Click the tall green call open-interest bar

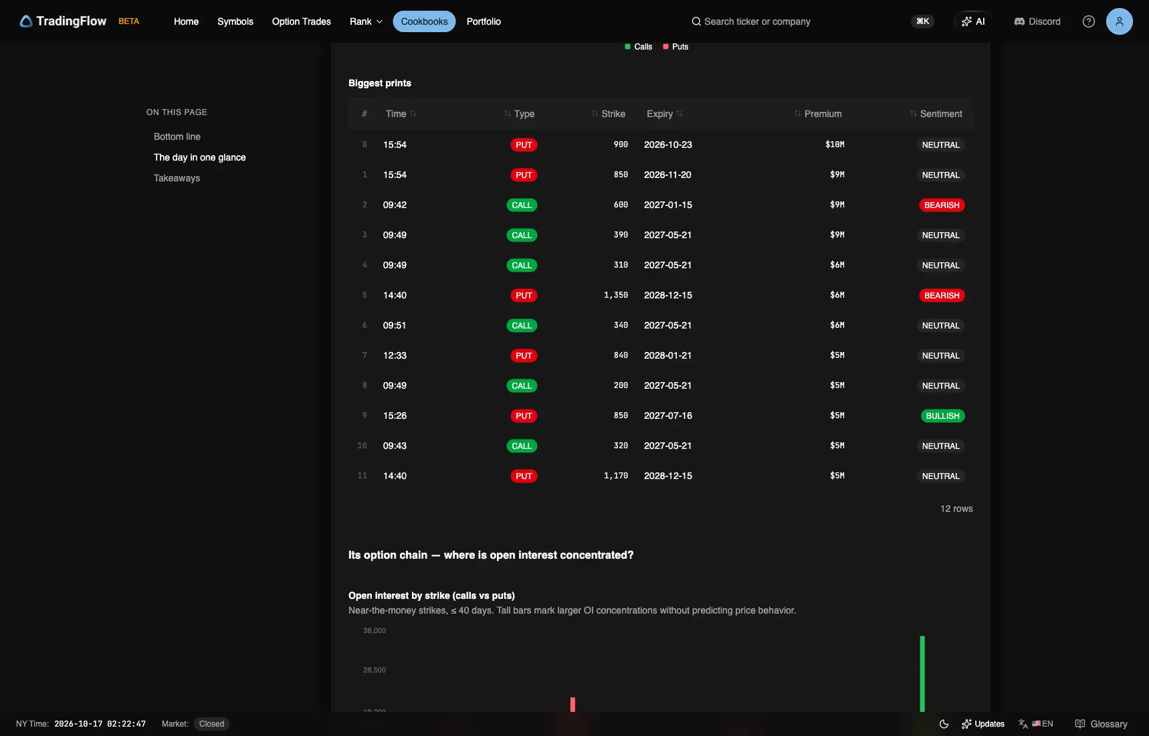[922, 674]
